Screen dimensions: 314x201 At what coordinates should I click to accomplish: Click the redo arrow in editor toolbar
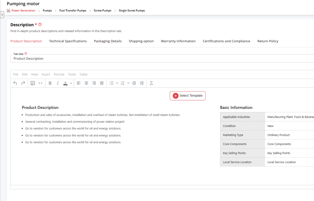[x=23, y=83]
